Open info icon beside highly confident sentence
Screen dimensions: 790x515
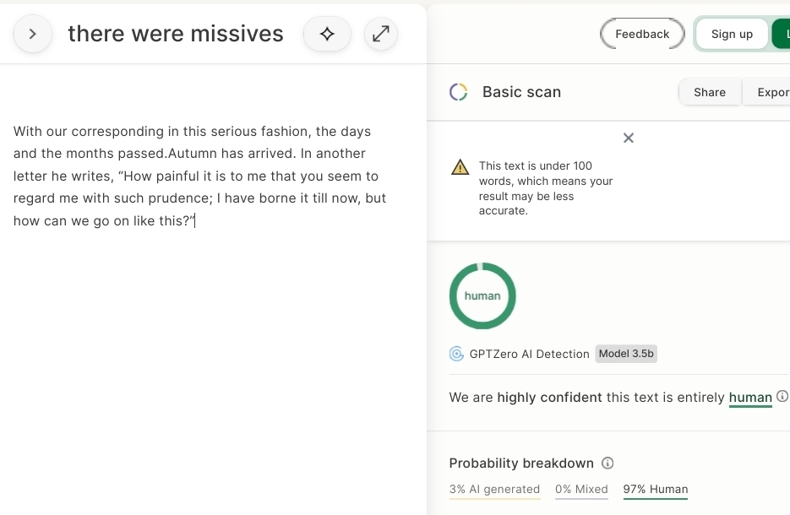coord(782,396)
